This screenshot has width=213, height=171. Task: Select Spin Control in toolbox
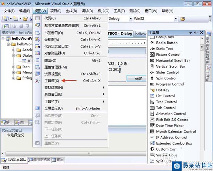163,78
